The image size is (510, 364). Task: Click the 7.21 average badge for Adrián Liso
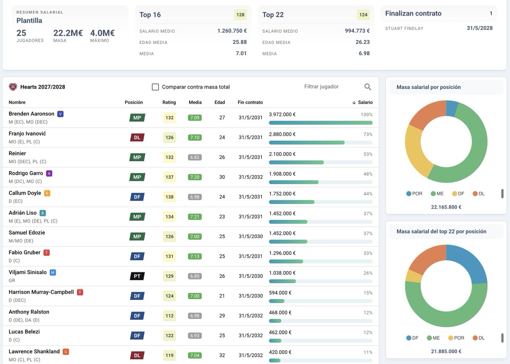pos(195,217)
